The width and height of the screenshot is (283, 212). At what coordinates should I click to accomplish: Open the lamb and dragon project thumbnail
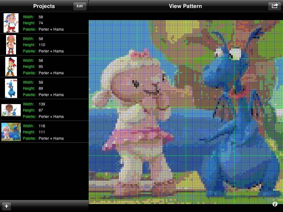tap(11, 132)
